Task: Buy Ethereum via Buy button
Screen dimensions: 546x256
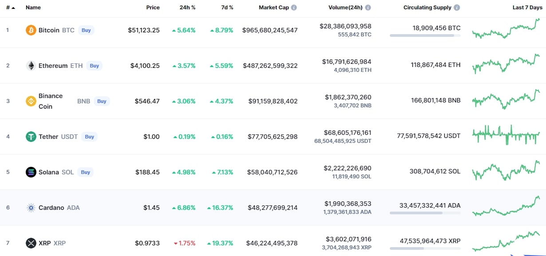Action: [x=95, y=66]
